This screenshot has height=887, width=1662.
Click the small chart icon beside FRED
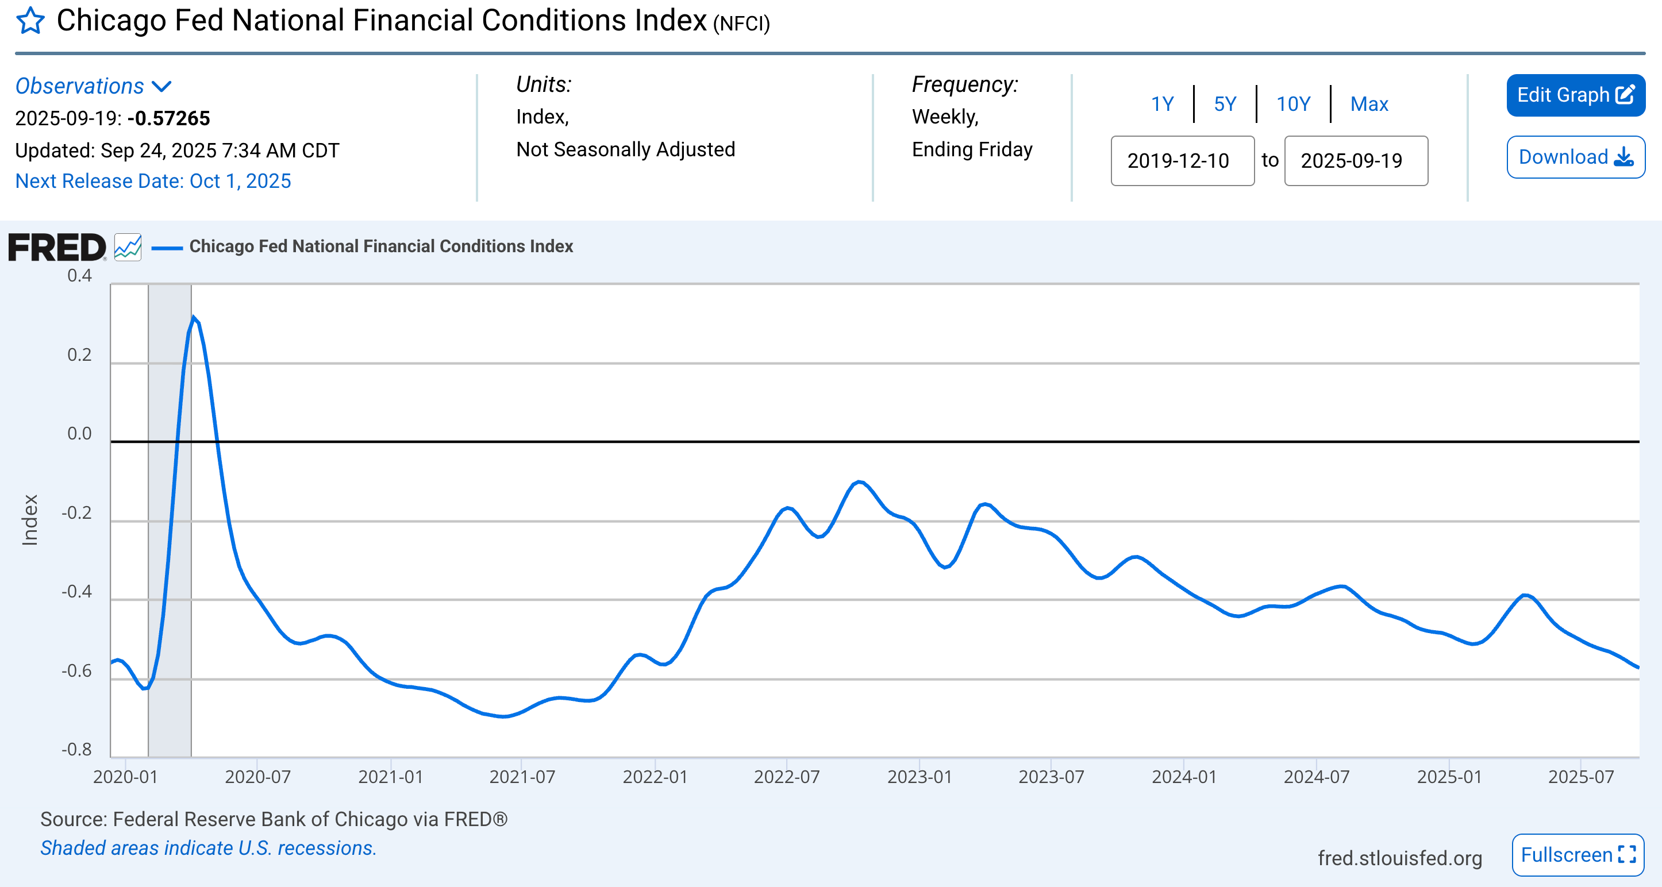click(x=128, y=247)
